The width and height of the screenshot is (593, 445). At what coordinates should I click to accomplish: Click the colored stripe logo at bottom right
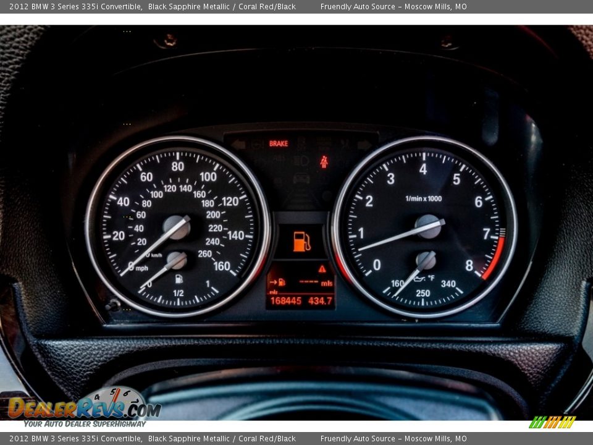click(x=552, y=422)
